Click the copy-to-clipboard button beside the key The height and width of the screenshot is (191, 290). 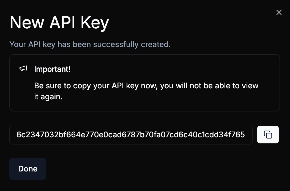[268, 134]
